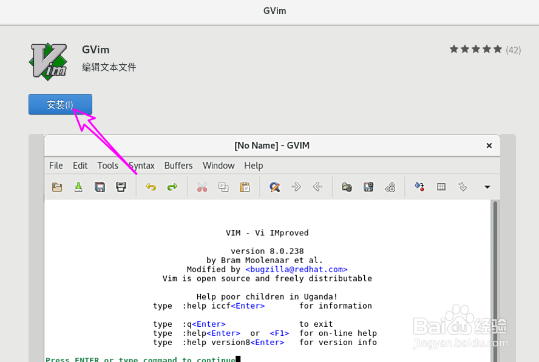Screen dimensions: 539x362
Task: Click the Save current file icon
Action: (x=78, y=187)
